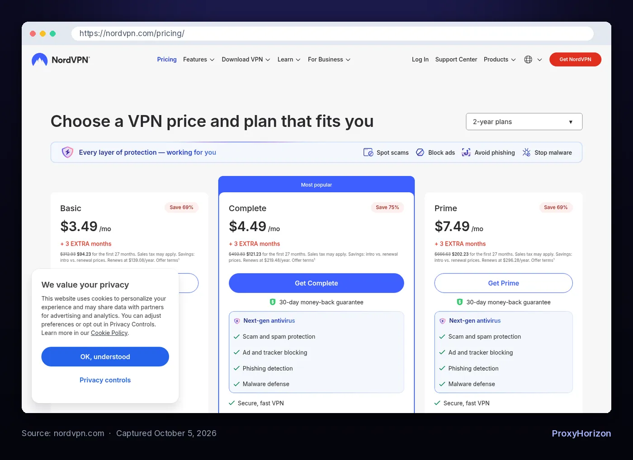The width and height of the screenshot is (633, 460).
Task: Click the Block ads icon
Action: [420, 153]
